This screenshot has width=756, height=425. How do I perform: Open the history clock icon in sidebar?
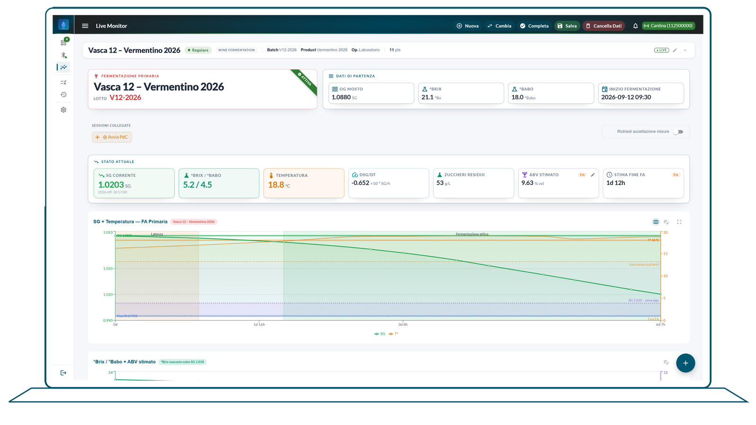point(63,95)
